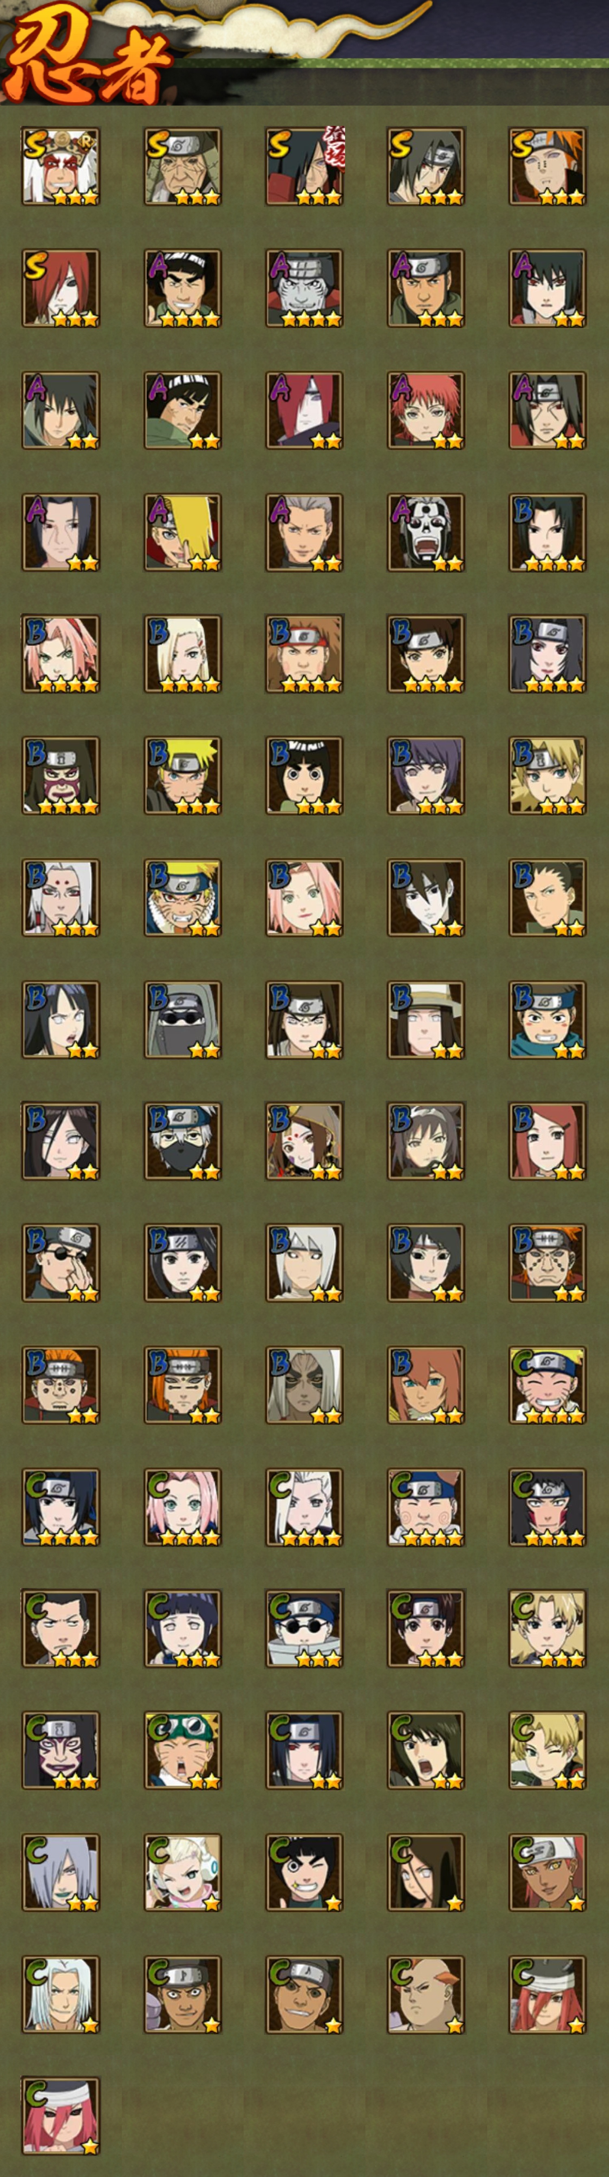
Task: Select the B-rank Rock Lee portrait
Action: (304, 776)
